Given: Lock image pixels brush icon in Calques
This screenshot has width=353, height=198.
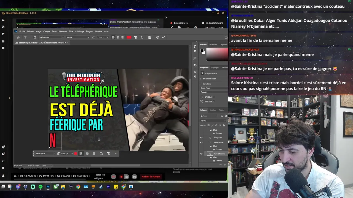Looking at the screenshot, I should click(x=212, y=125).
